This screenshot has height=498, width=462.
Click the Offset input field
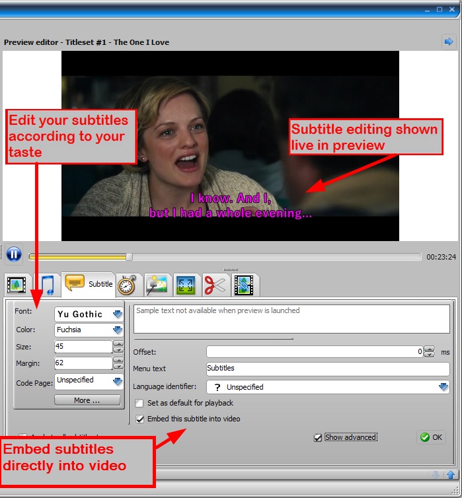315,351
